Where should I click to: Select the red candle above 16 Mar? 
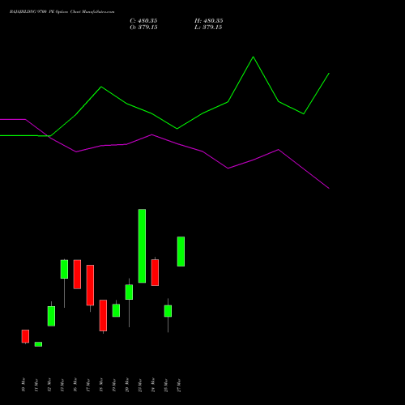[x=77, y=275]
